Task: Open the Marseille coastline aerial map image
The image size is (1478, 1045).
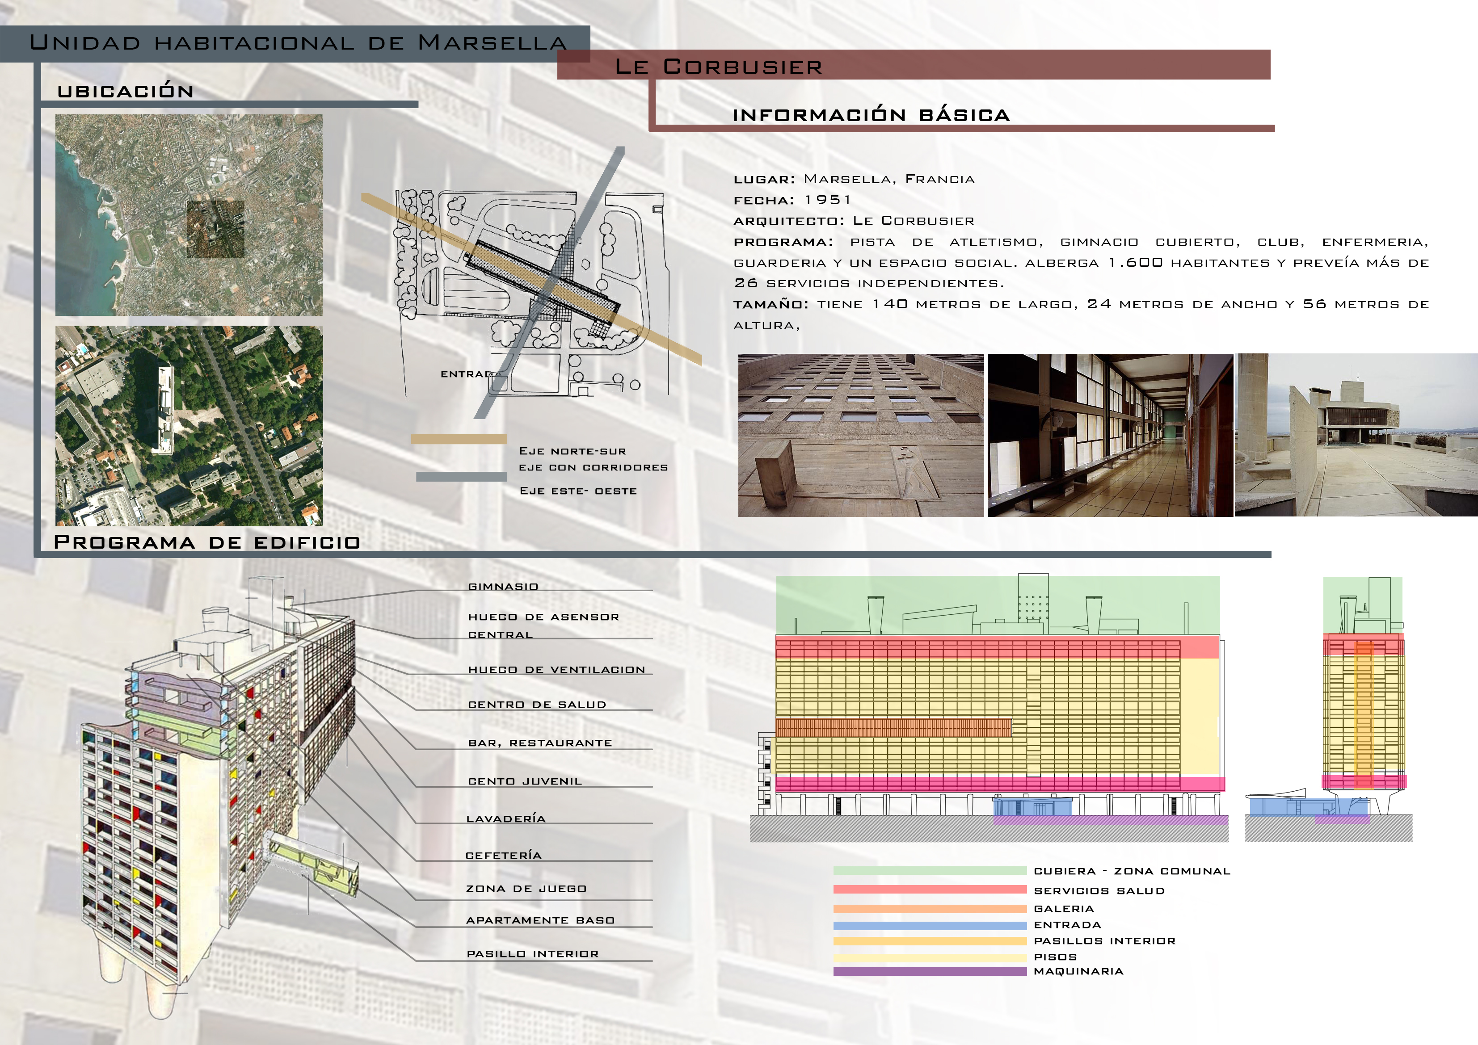Action: (x=189, y=215)
